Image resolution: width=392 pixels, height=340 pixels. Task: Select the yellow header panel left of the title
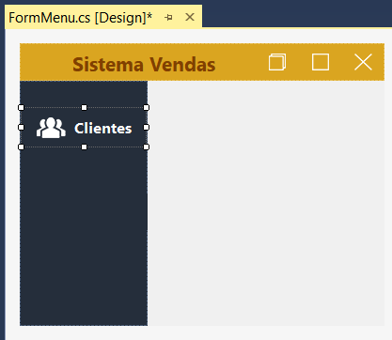(46, 62)
